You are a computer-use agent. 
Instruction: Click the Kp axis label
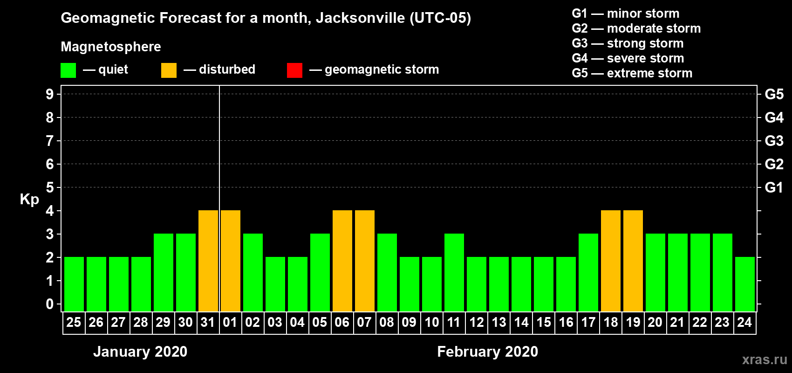(x=29, y=200)
